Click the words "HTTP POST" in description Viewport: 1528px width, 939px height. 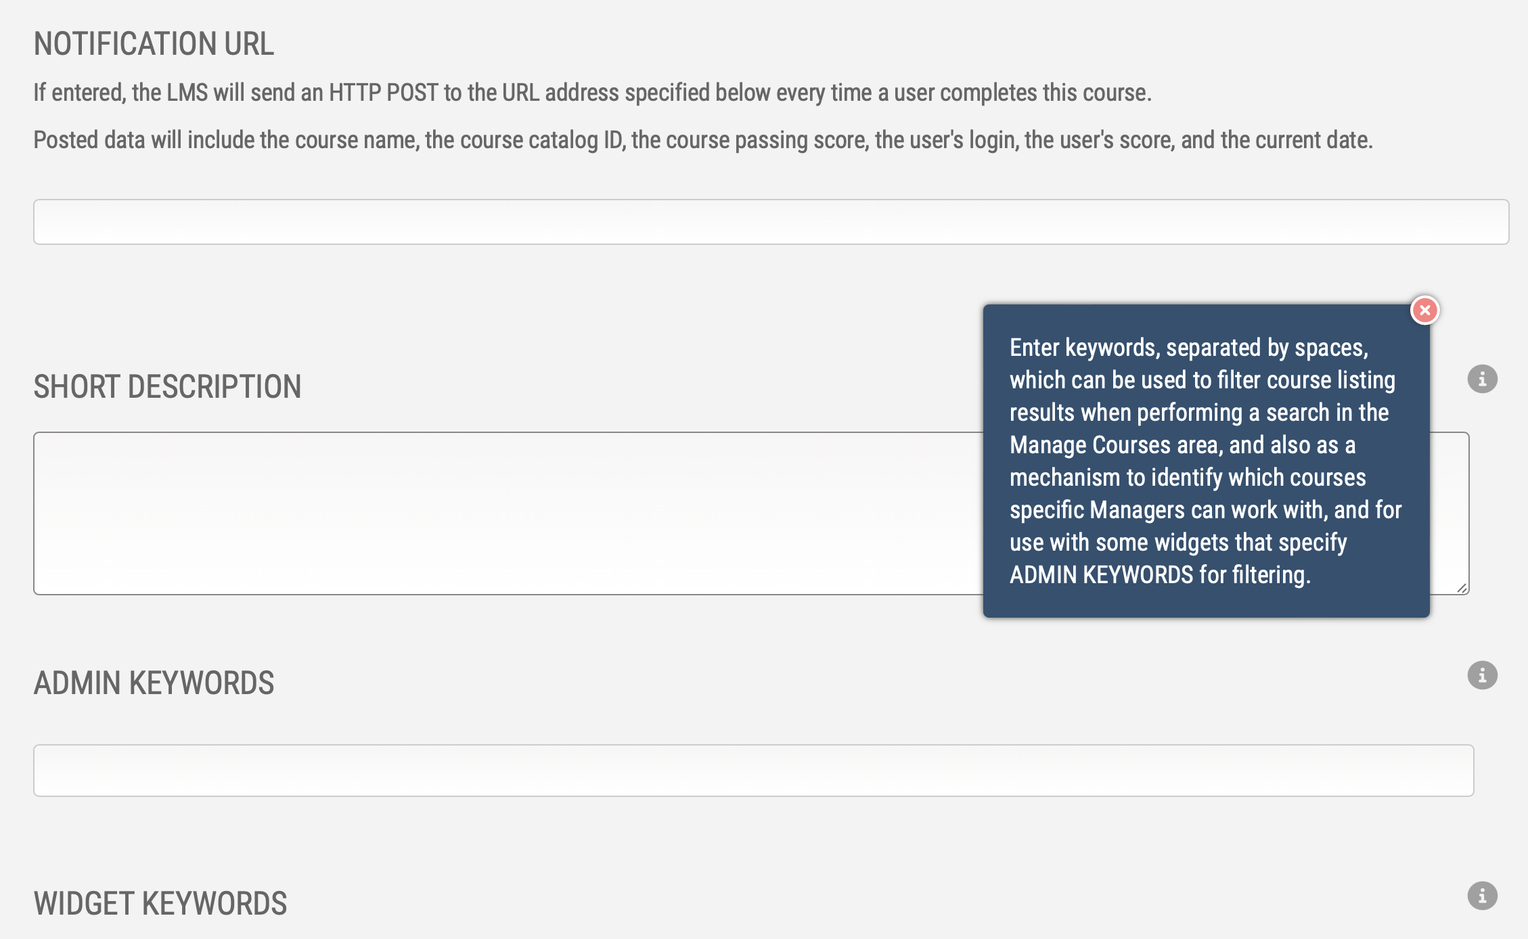[384, 93]
